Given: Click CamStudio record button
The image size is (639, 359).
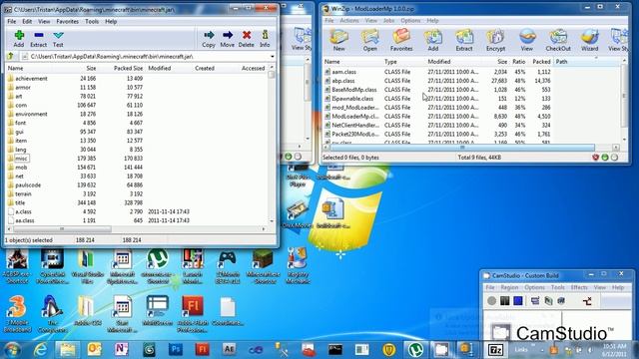Looking at the screenshot, I should [492, 301].
